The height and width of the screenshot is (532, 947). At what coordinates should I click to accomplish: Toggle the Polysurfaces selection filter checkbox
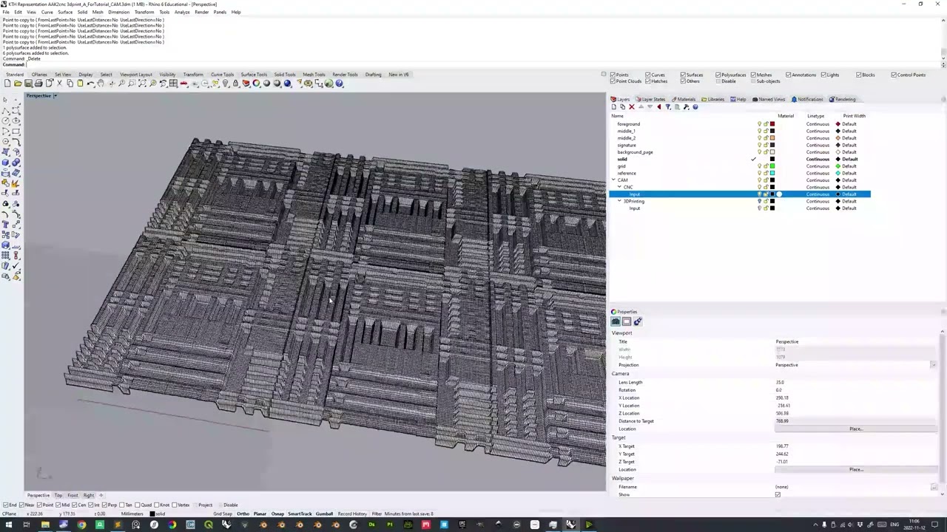click(x=718, y=75)
